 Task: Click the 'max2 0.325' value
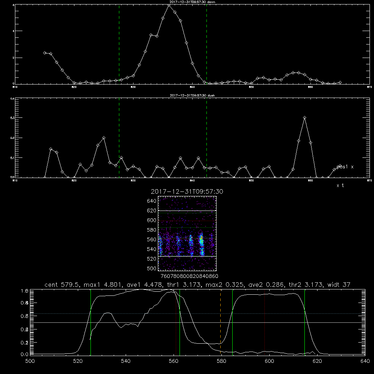(x=224, y=285)
